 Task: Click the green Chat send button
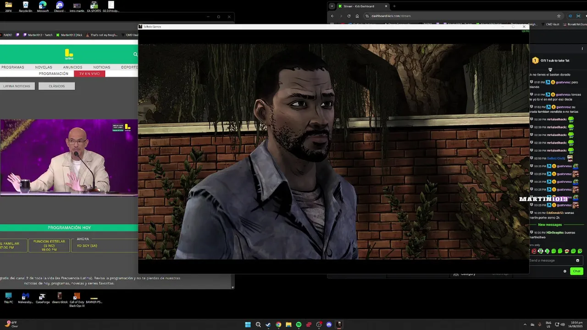click(576, 271)
